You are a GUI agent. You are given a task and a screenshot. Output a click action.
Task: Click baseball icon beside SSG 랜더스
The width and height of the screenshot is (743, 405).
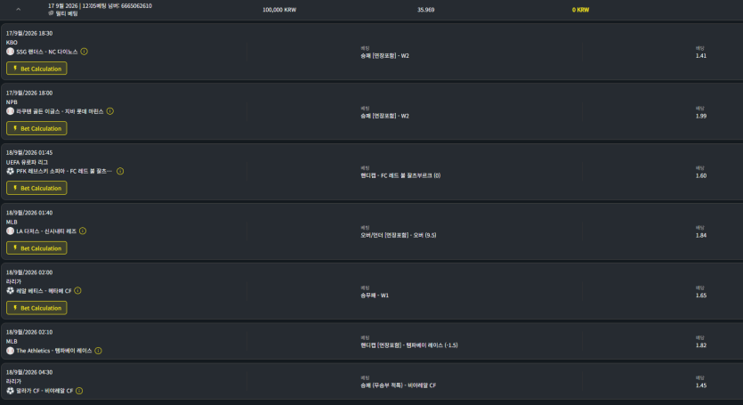10,52
